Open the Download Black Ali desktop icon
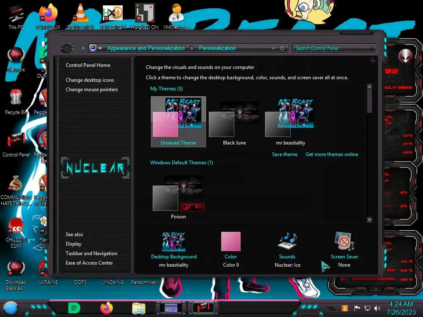 [16, 275]
